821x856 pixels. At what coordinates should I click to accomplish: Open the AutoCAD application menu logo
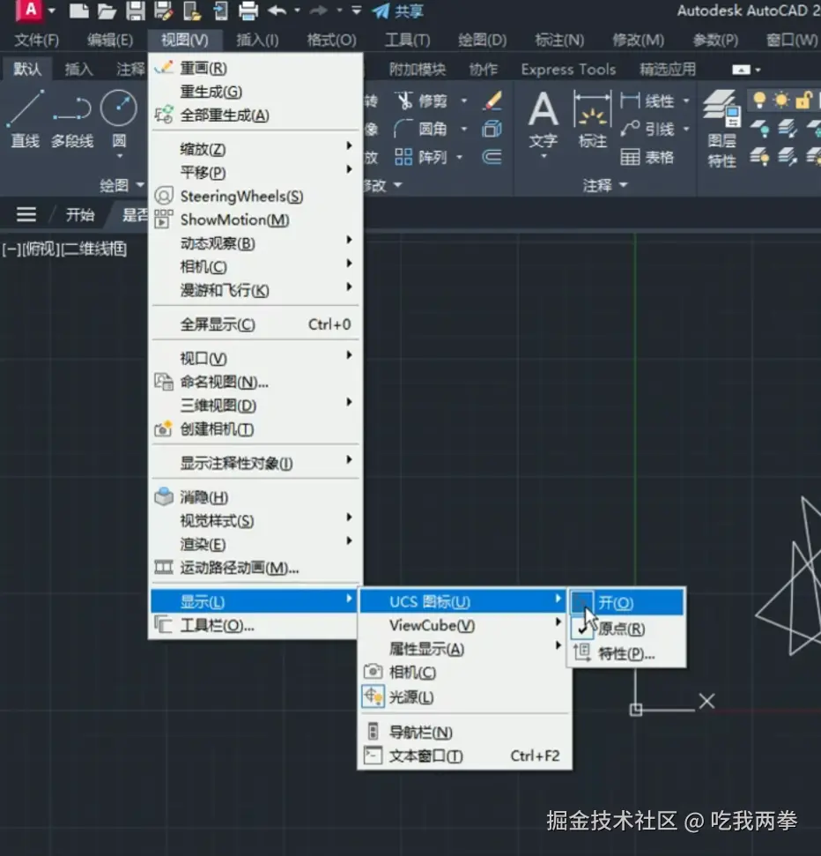[x=31, y=11]
